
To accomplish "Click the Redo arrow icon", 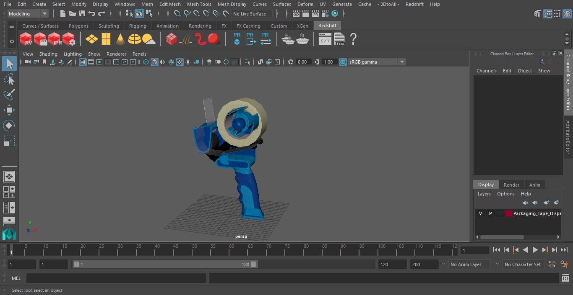I will (102, 14).
